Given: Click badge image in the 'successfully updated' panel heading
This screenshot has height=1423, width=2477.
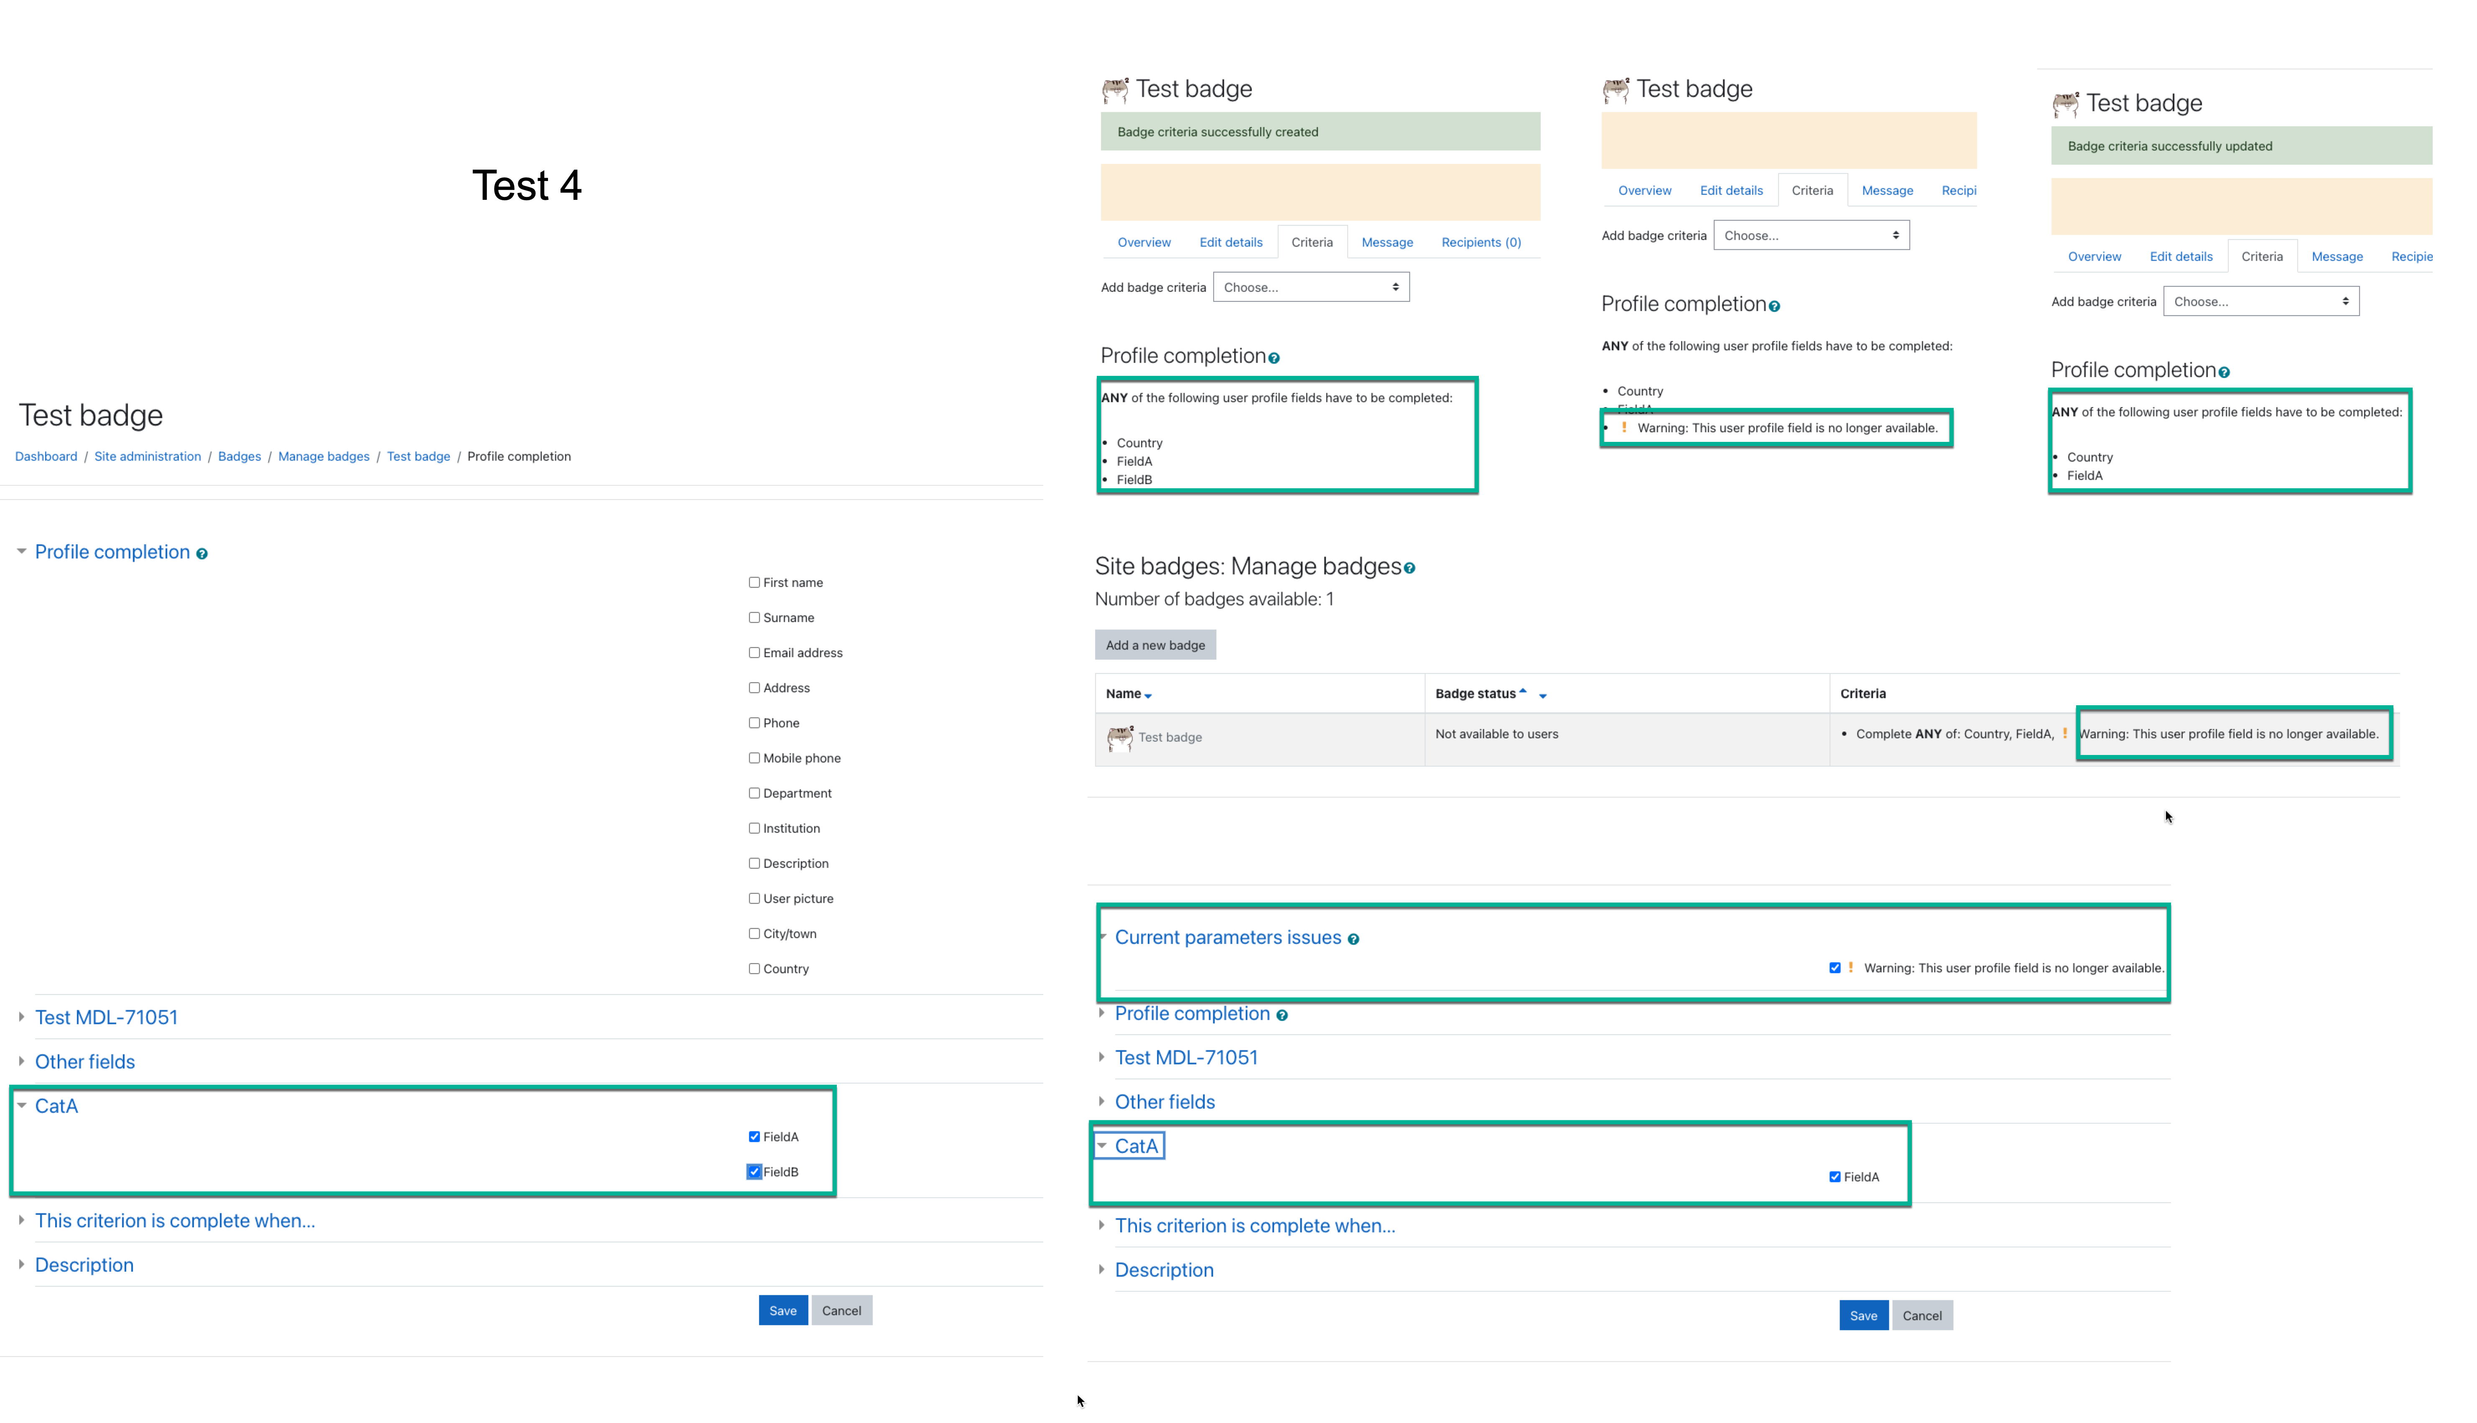Looking at the screenshot, I should click(x=2066, y=104).
